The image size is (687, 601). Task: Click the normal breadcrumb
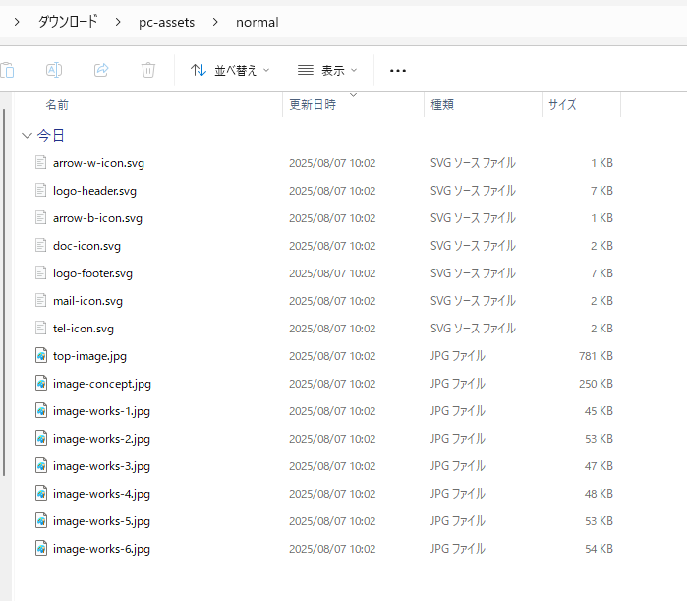tap(258, 22)
